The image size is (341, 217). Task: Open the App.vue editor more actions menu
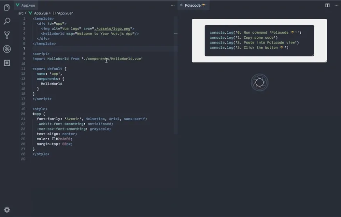(172, 5)
